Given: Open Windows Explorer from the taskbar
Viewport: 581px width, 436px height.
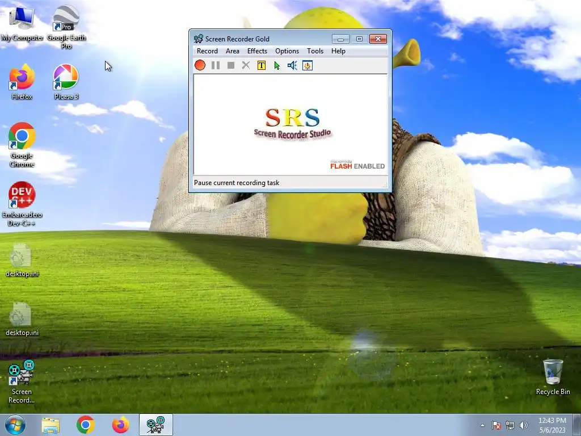Looking at the screenshot, I should pos(50,425).
